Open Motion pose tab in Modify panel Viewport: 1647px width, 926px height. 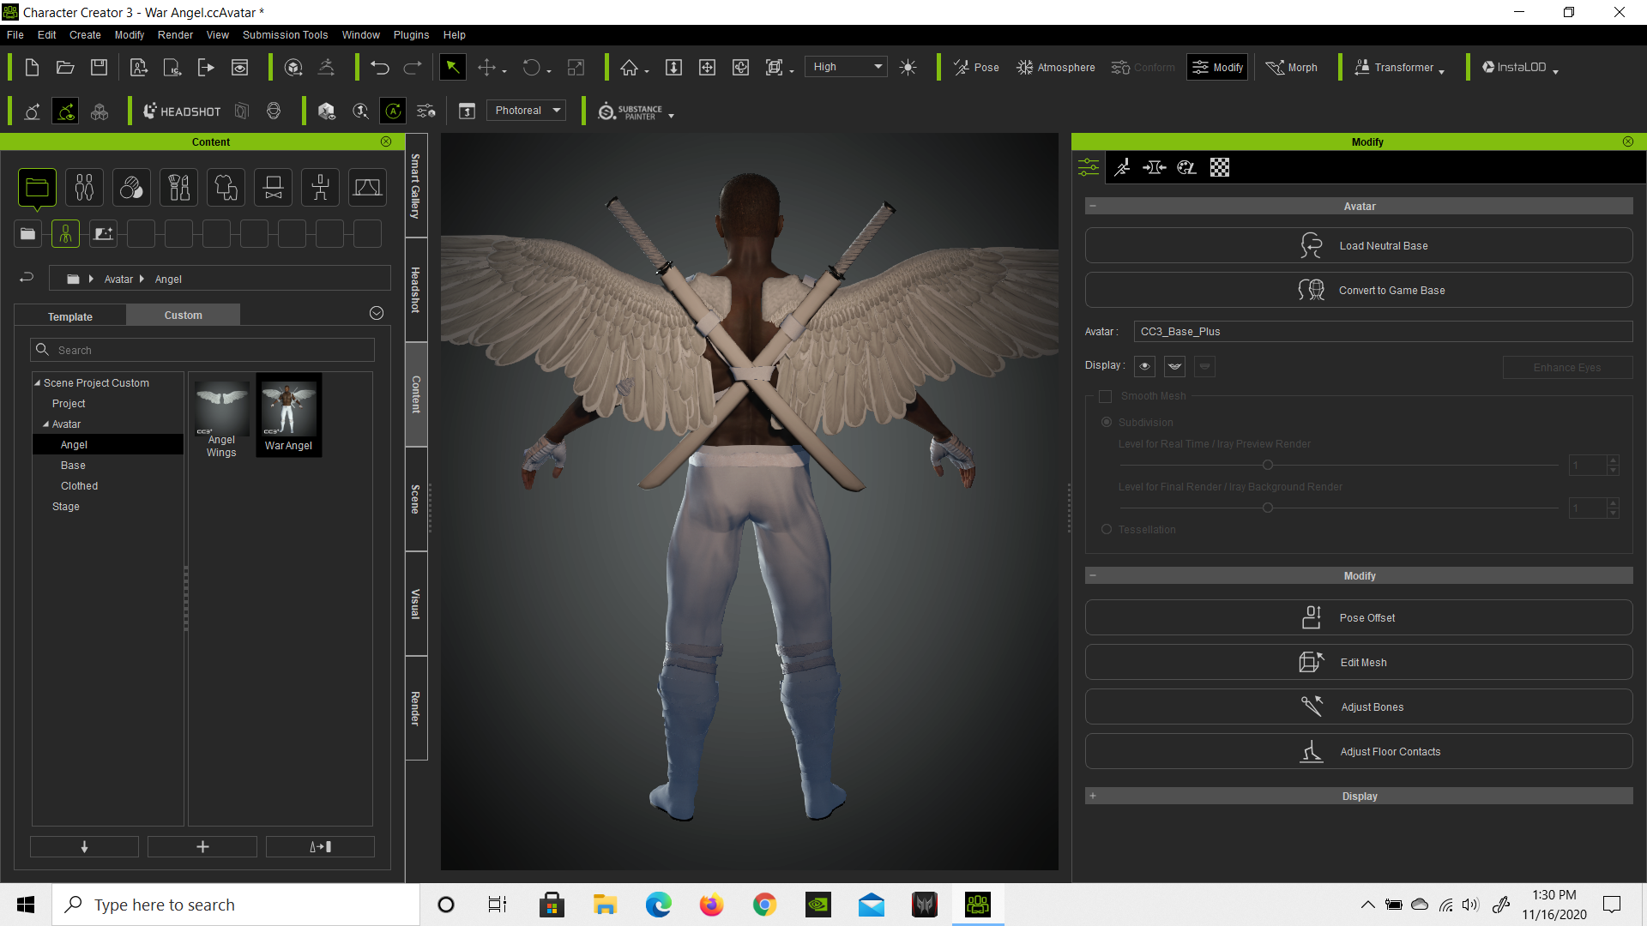1122,167
